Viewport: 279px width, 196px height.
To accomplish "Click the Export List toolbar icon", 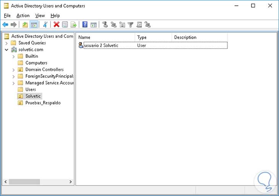I will click(73, 24).
